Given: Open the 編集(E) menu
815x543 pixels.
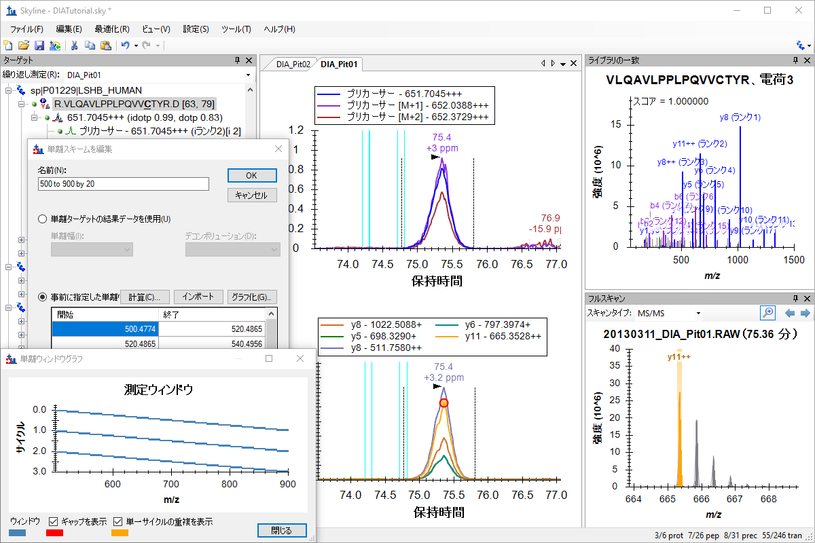Looking at the screenshot, I should pyautogui.click(x=69, y=29).
